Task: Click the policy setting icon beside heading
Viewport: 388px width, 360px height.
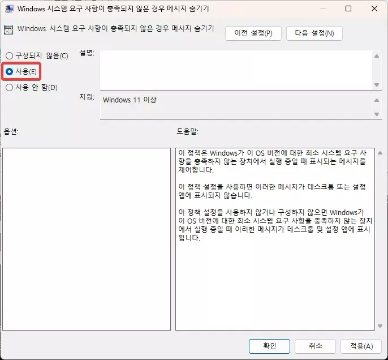Action: click(8, 30)
